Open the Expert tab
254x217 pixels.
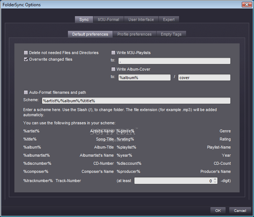click(x=169, y=19)
